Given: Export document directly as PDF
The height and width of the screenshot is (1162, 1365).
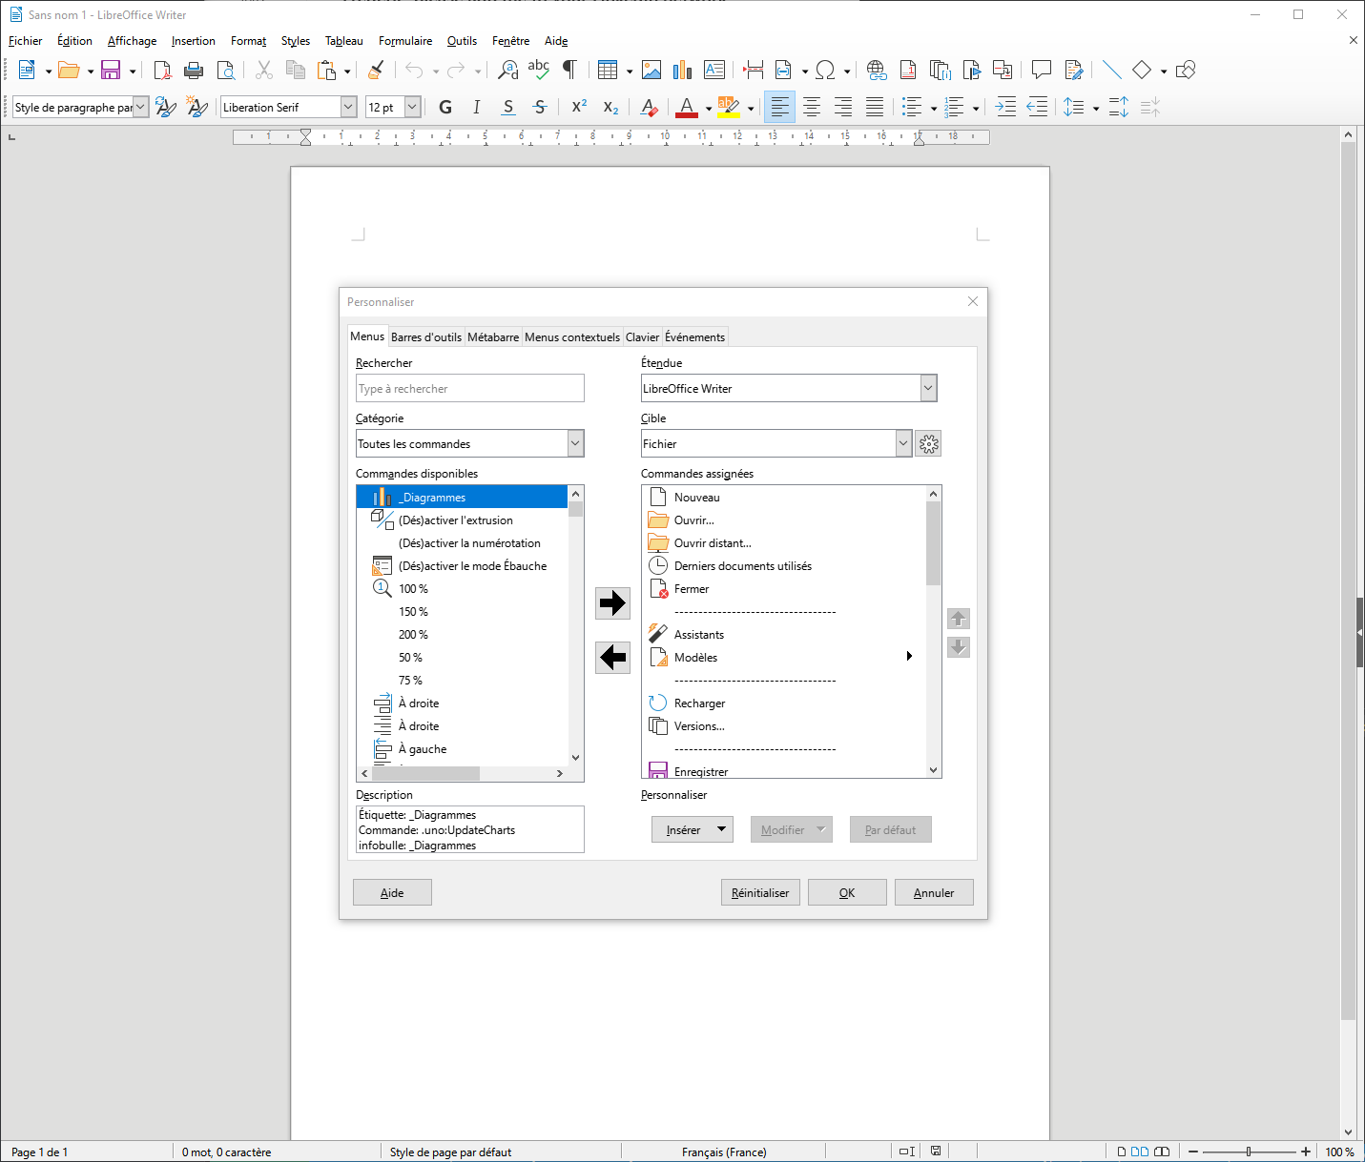Looking at the screenshot, I should tap(162, 70).
